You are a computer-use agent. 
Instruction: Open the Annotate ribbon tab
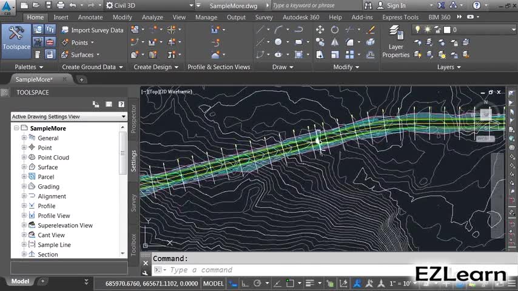coord(90,18)
